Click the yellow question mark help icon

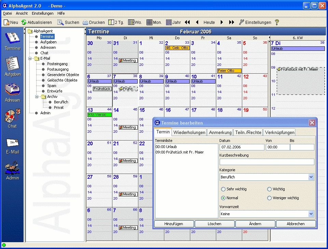point(277,22)
